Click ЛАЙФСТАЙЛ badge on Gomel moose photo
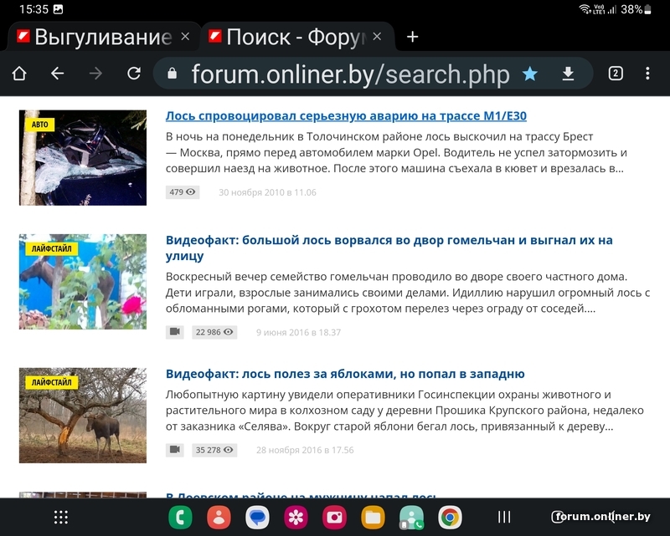 coord(51,249)
